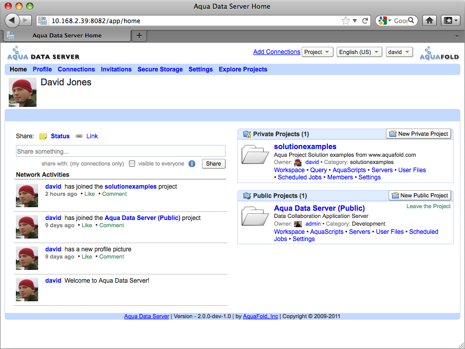
Task: Click the Google search engine icon
Action: [x=383, y=21]
